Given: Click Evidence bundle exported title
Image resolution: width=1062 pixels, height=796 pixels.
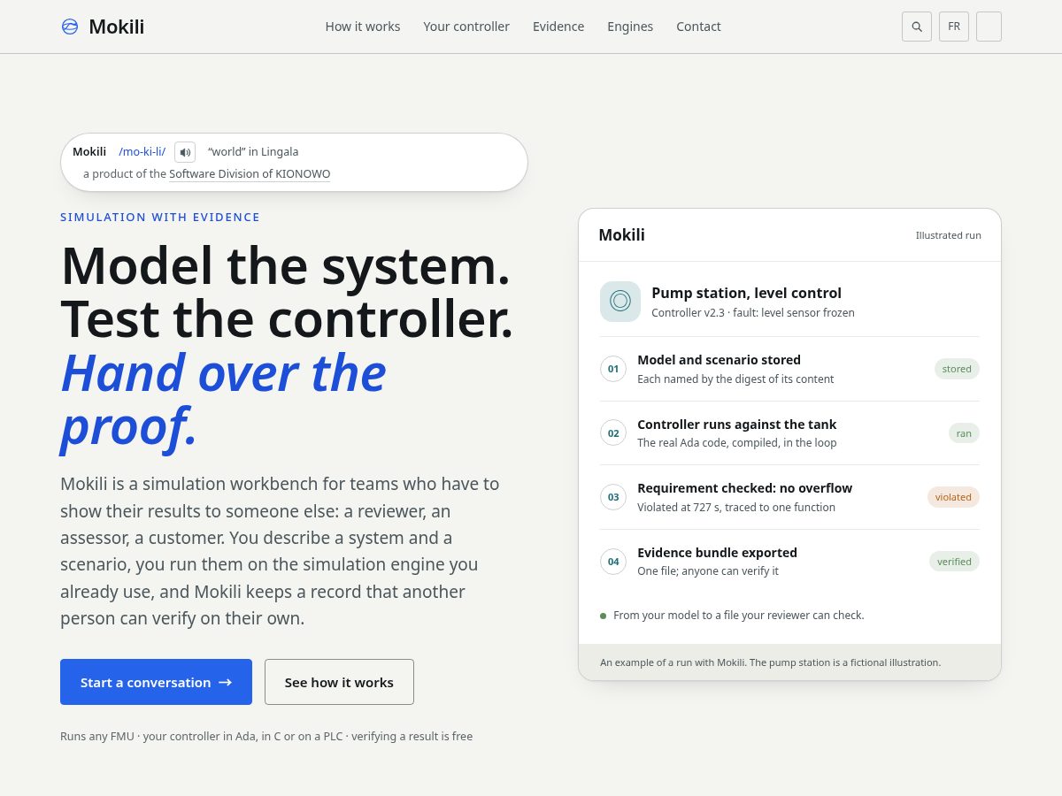Looking at the screenshot, I should pos(717,553).
